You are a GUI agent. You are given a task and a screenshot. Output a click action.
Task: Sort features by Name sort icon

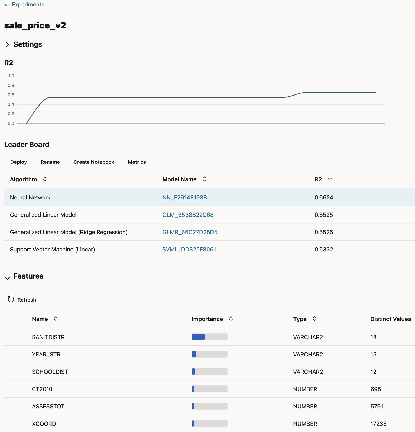pyautogui.click(x=56, y=319)
